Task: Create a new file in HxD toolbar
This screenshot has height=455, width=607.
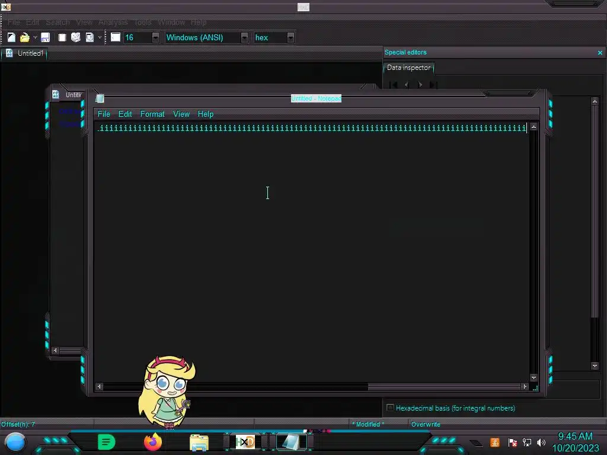Action: point(11,37)
